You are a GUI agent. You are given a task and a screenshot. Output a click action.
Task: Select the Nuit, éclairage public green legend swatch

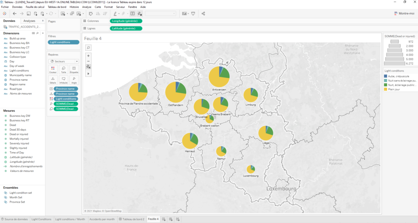(385, 85)
